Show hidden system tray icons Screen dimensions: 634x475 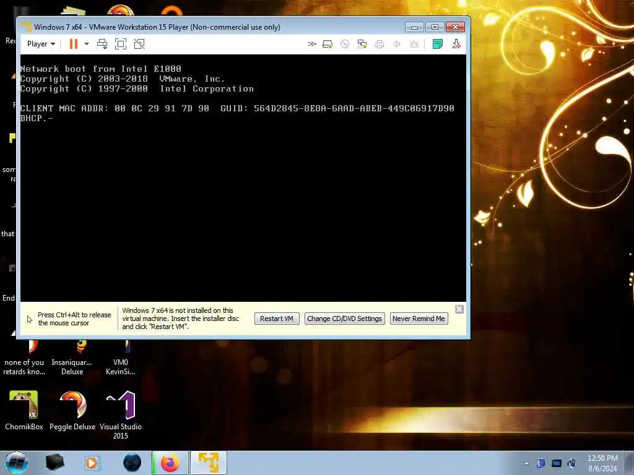tap(526, 463)
